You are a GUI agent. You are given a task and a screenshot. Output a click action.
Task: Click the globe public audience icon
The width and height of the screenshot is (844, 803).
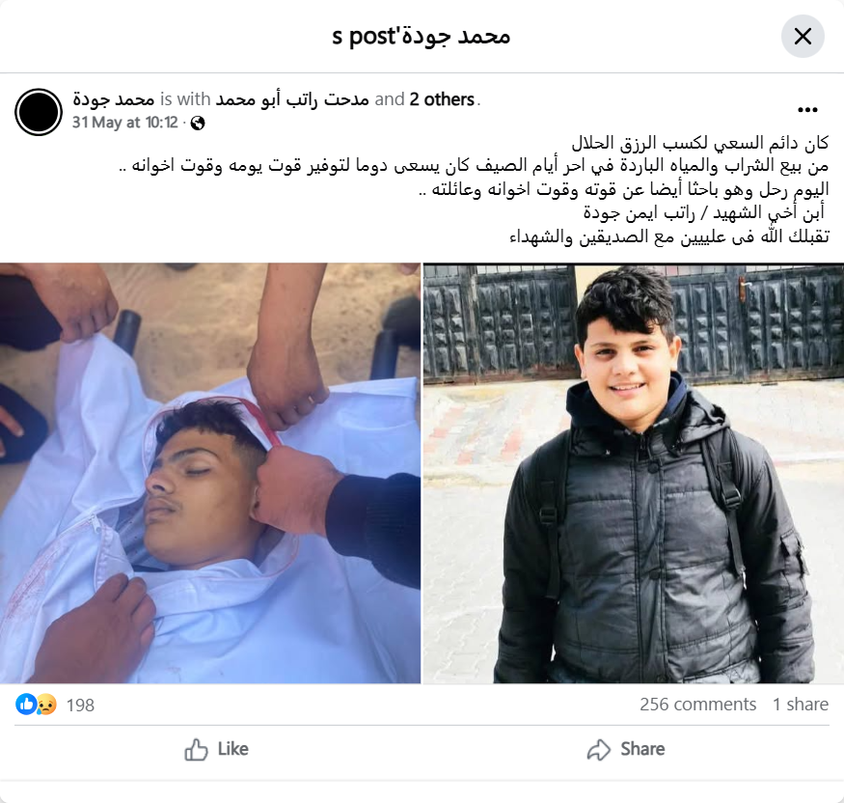(x=198, y=124)
